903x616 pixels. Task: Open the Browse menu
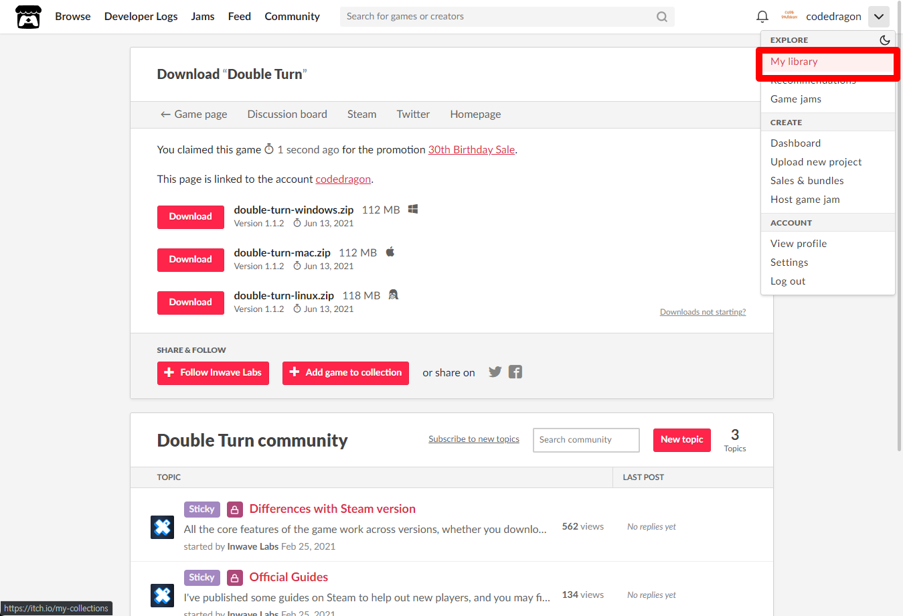(x=73, y=17)
